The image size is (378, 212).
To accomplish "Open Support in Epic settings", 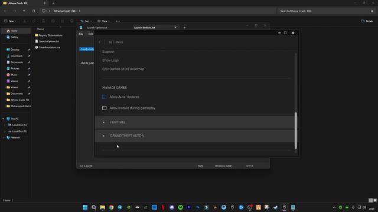I will [109, 52].
